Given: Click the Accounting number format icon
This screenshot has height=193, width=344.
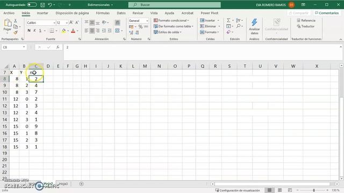Looking at the screenshot, I should (x=131, y=27).
